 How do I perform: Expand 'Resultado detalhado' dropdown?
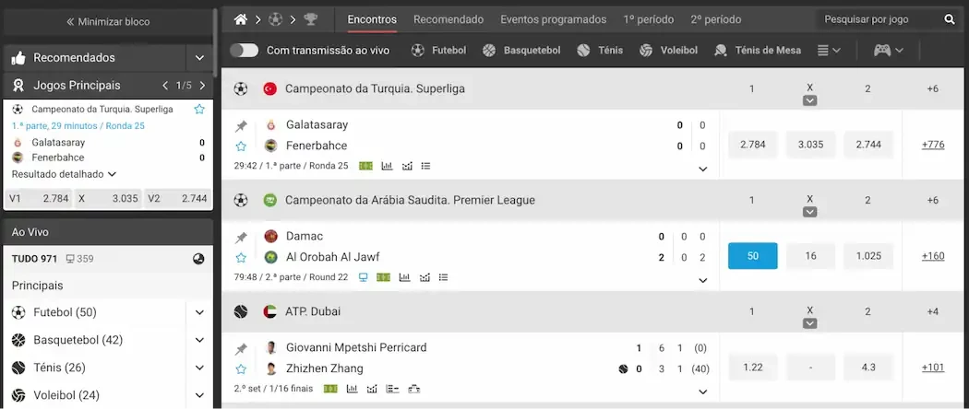pos(112,173)
